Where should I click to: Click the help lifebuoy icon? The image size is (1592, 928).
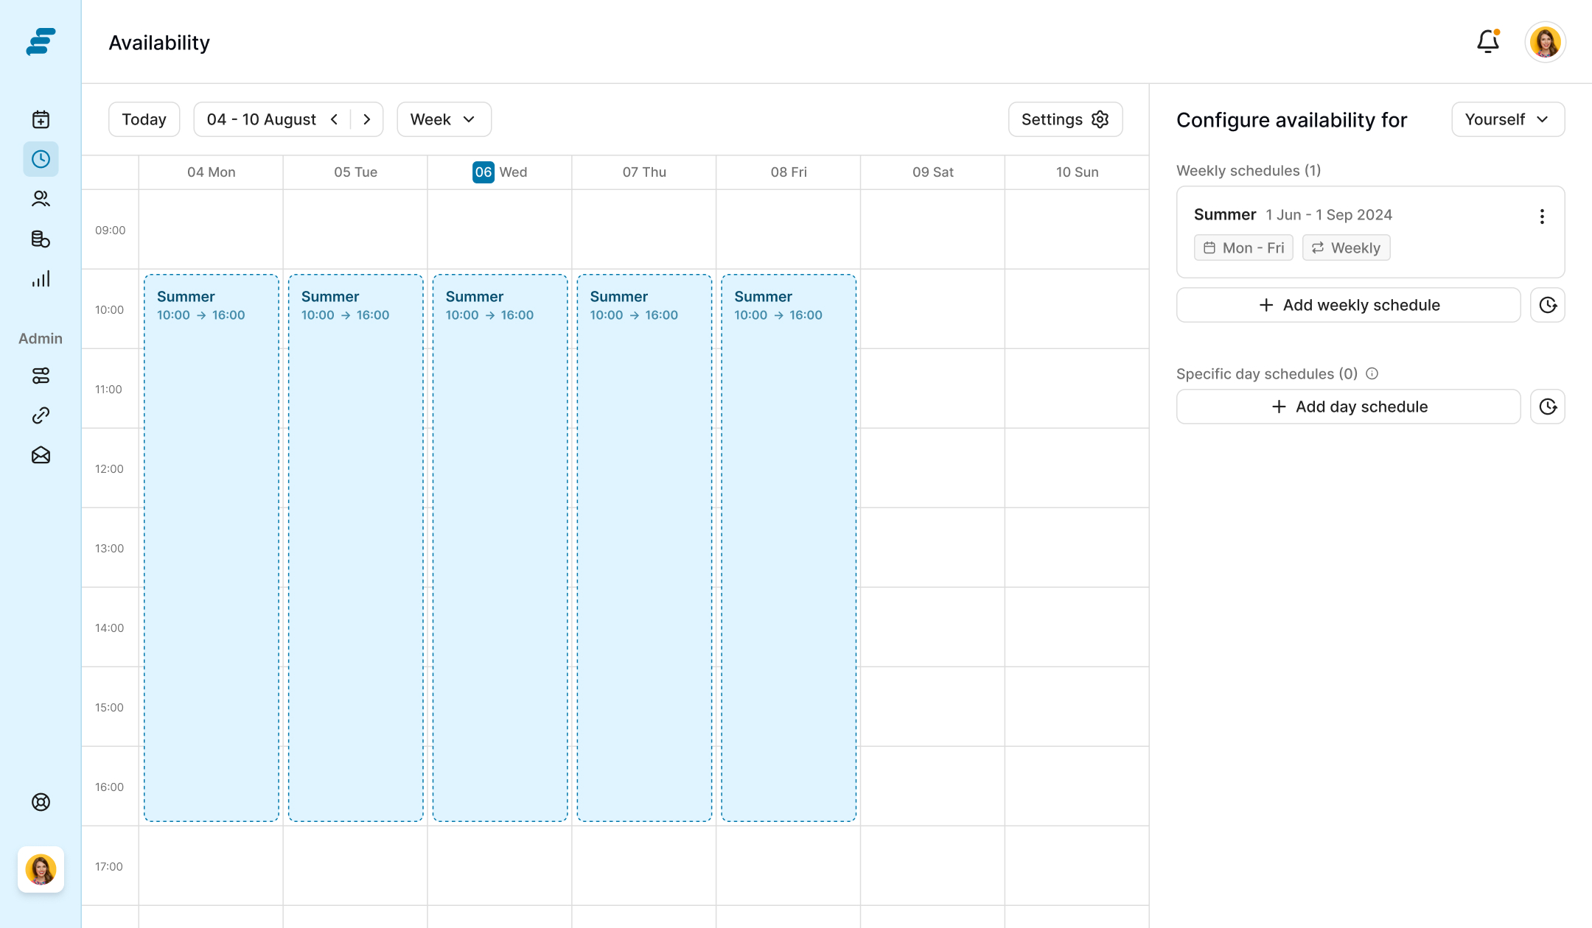[x=41, y=802]
